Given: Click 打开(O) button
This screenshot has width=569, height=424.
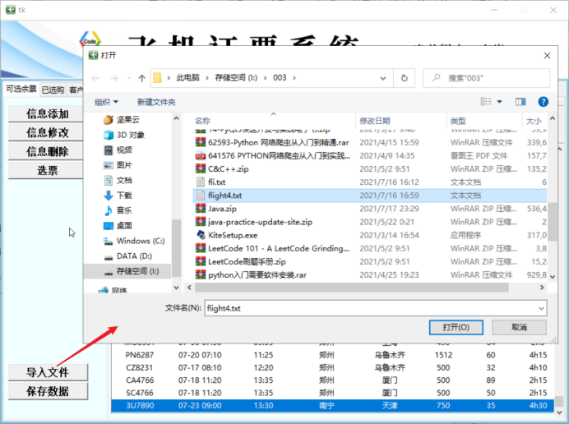Looking at the screenshot, I should [x=456, y=328].
